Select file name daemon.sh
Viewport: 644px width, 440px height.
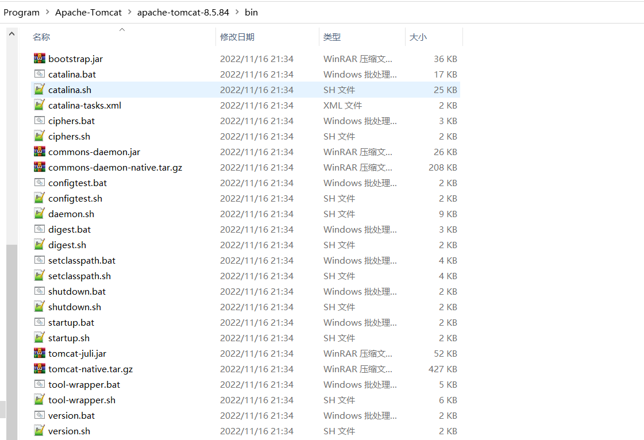click(x=71, y=214)
